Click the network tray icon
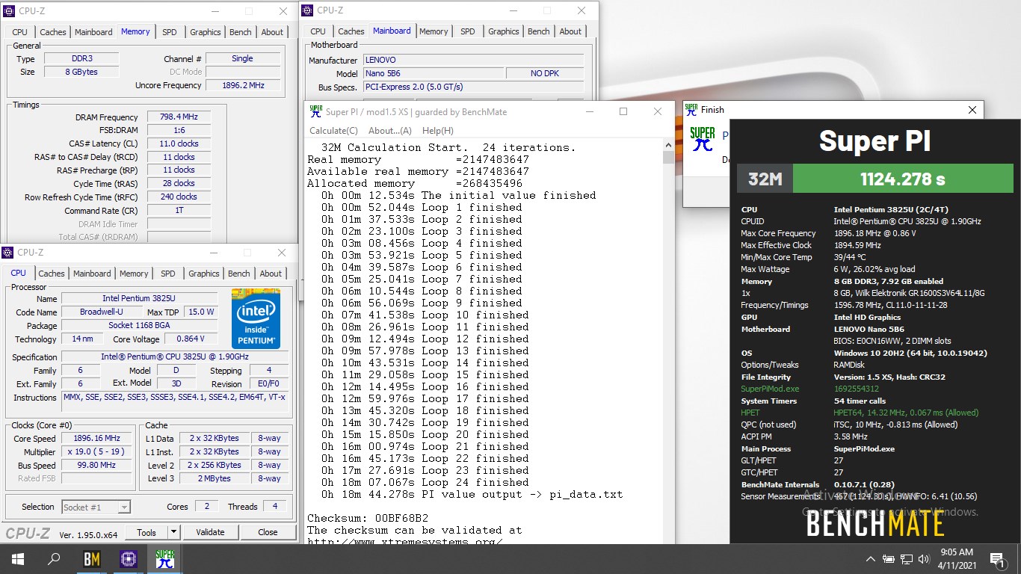The height and width of the screenshot is (574, 1021). [x=906, y=559]
